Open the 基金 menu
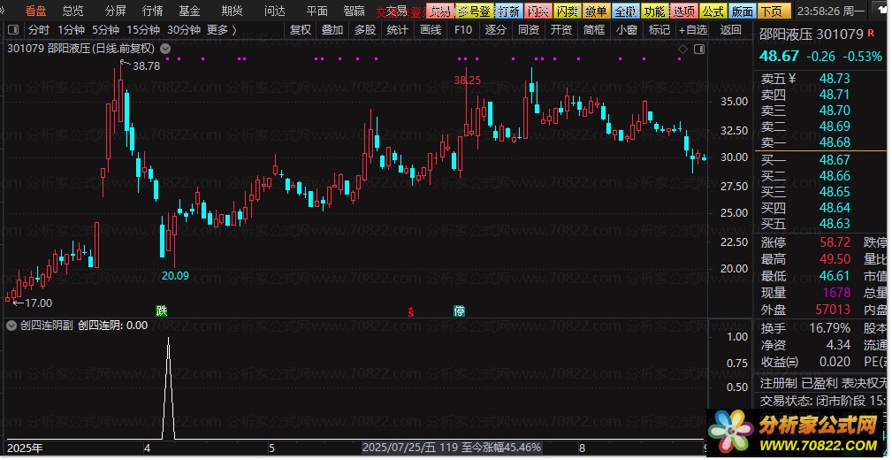The height and width of the screenshot is (460, 892). pyautogui.click(x=189, y=11)
